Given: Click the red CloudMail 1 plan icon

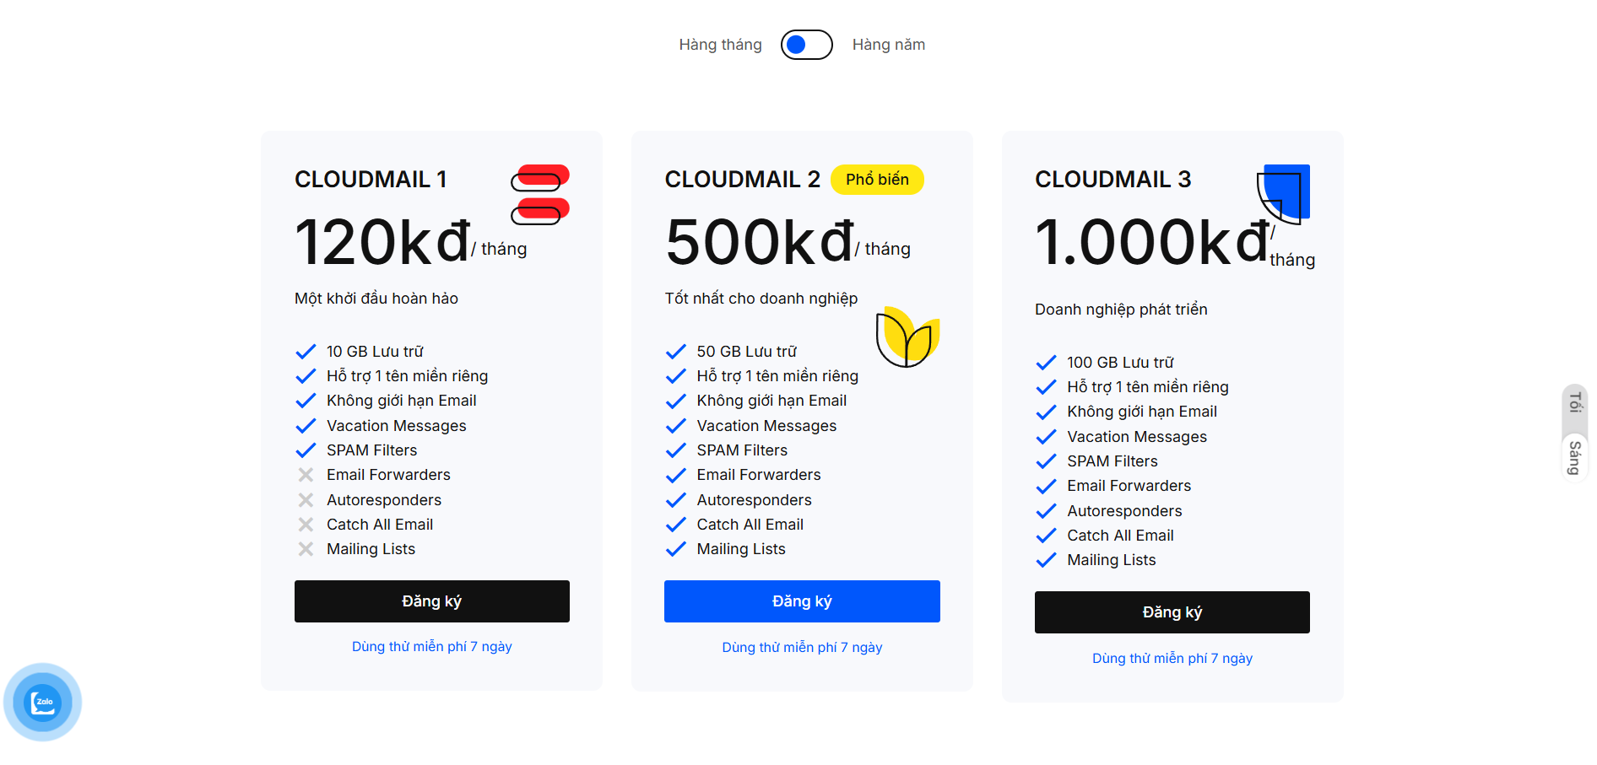Looking at the screenshot, I should 540,194.
